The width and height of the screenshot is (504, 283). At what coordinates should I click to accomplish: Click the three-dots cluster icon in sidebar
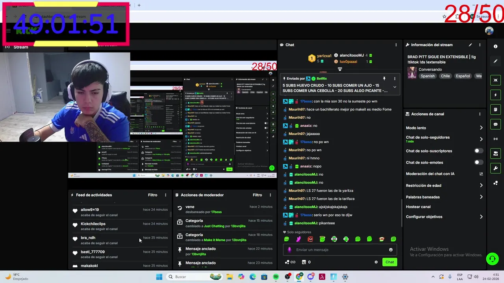tap(495, 183)
